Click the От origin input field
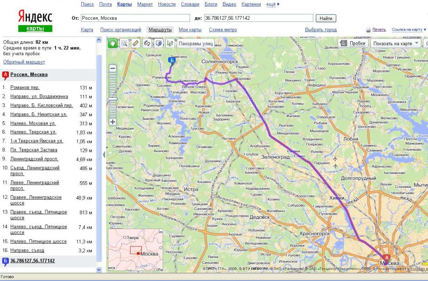The height and width of the screenshot is (281, 428). 135,18
